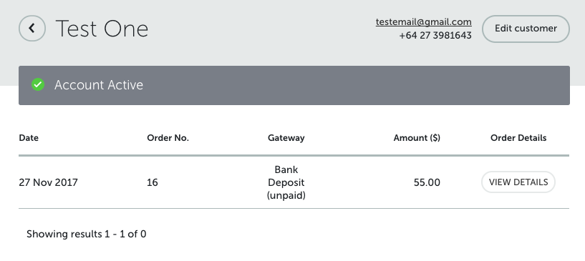The image size is (585, 261).
Task: Click the 55.00 amount value
Action: (427, 182)
